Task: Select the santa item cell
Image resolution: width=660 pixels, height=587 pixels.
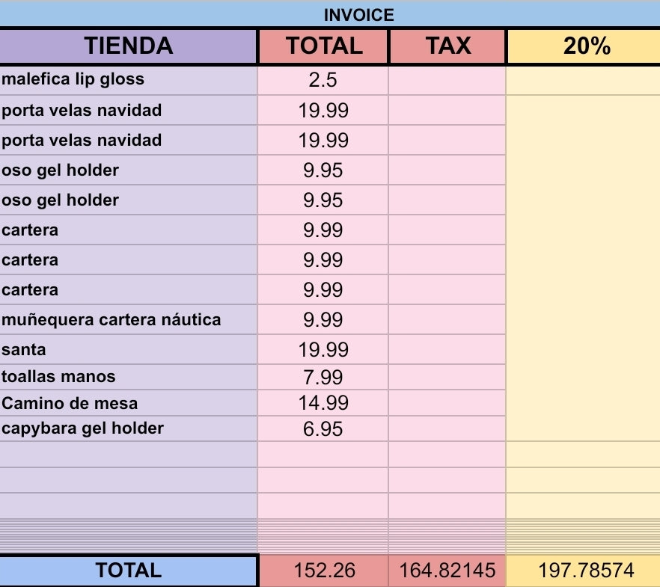Action: pyautogui.click(x=129, y=349)
